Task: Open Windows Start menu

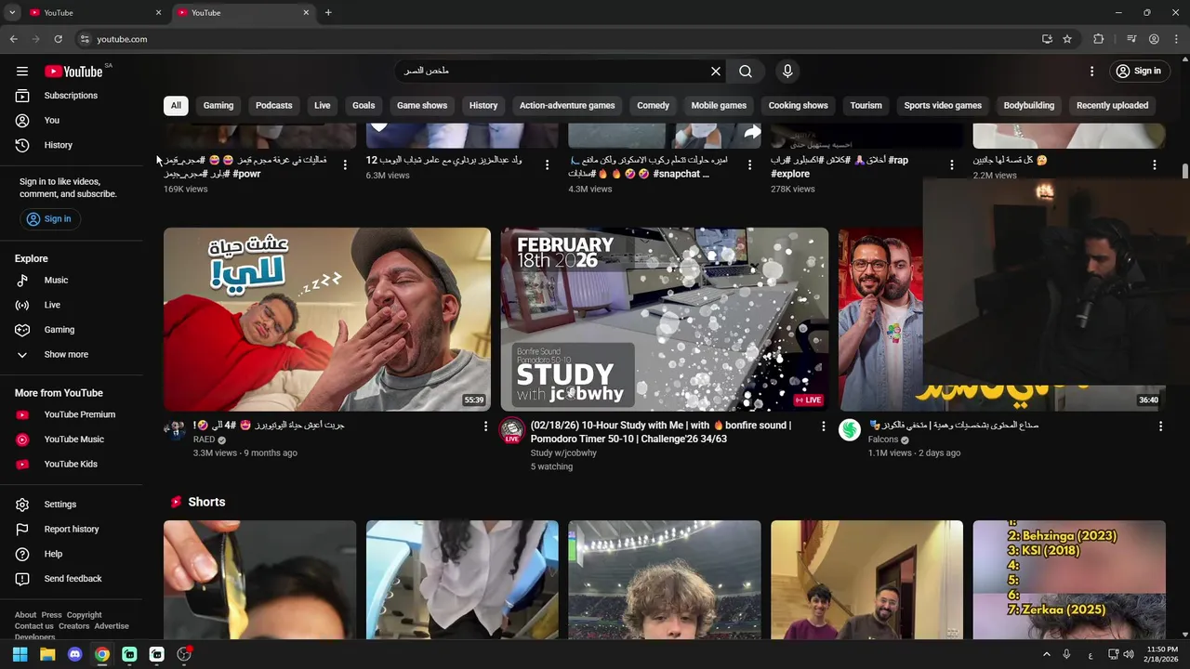Action: coord(20,655)
